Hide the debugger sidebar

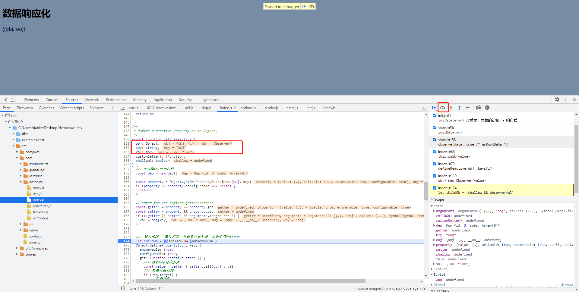pos(424,108)
